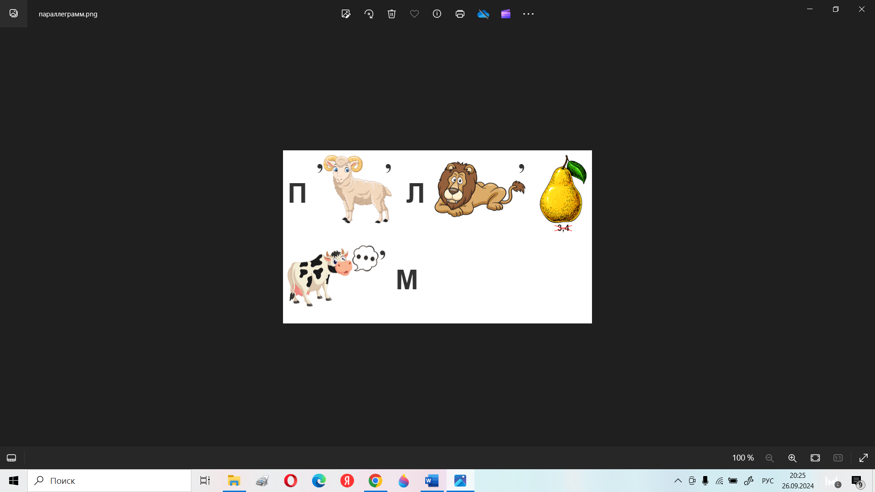Click the displayed rebus image
Screen dimensions: 875x492
click(x=437, y=237)
